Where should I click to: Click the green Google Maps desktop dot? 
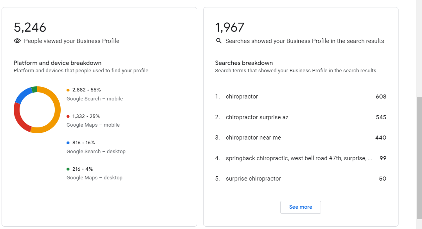[x=68, y=169]
